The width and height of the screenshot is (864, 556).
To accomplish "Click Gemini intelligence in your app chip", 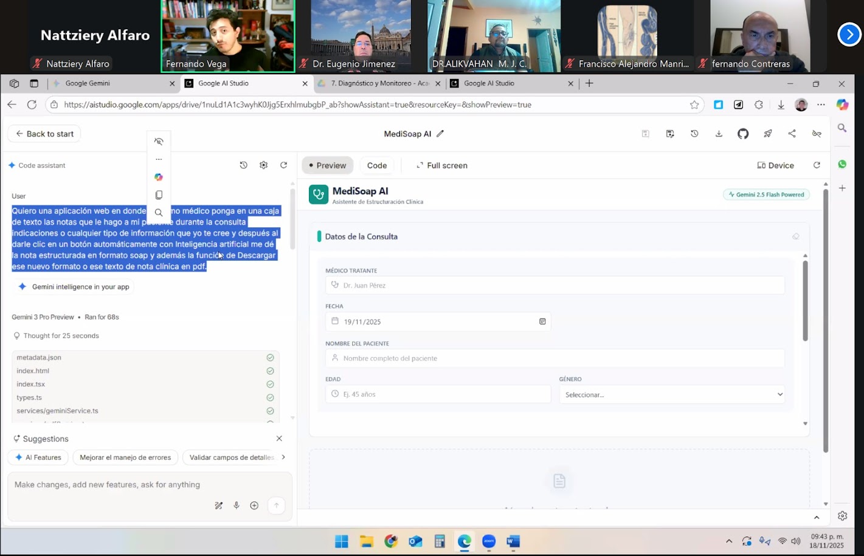I will [x=74, y=287].
